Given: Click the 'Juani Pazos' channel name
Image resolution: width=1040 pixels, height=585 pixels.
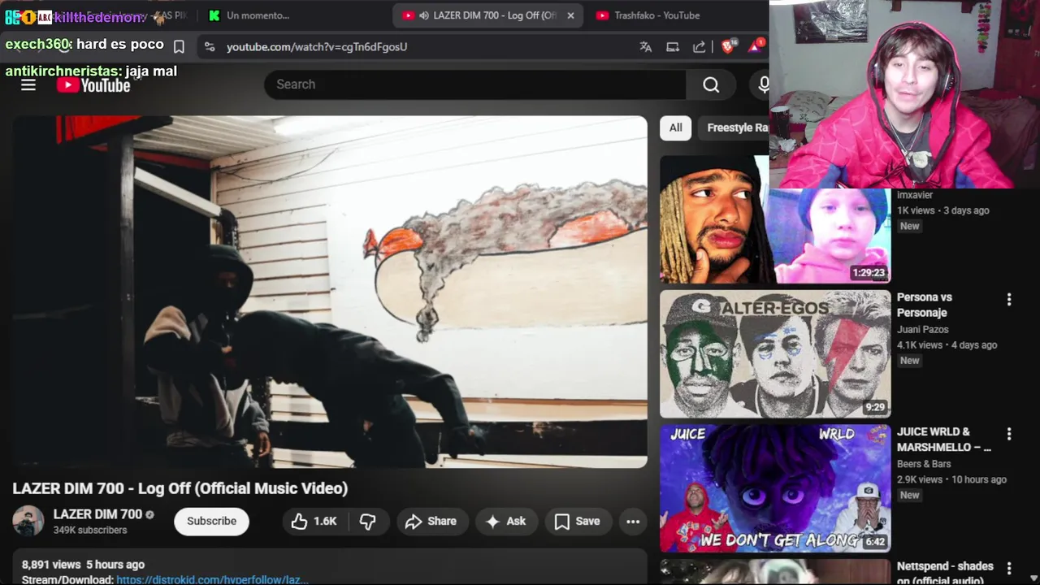Looking at the screenshot, I should point(922,329).
